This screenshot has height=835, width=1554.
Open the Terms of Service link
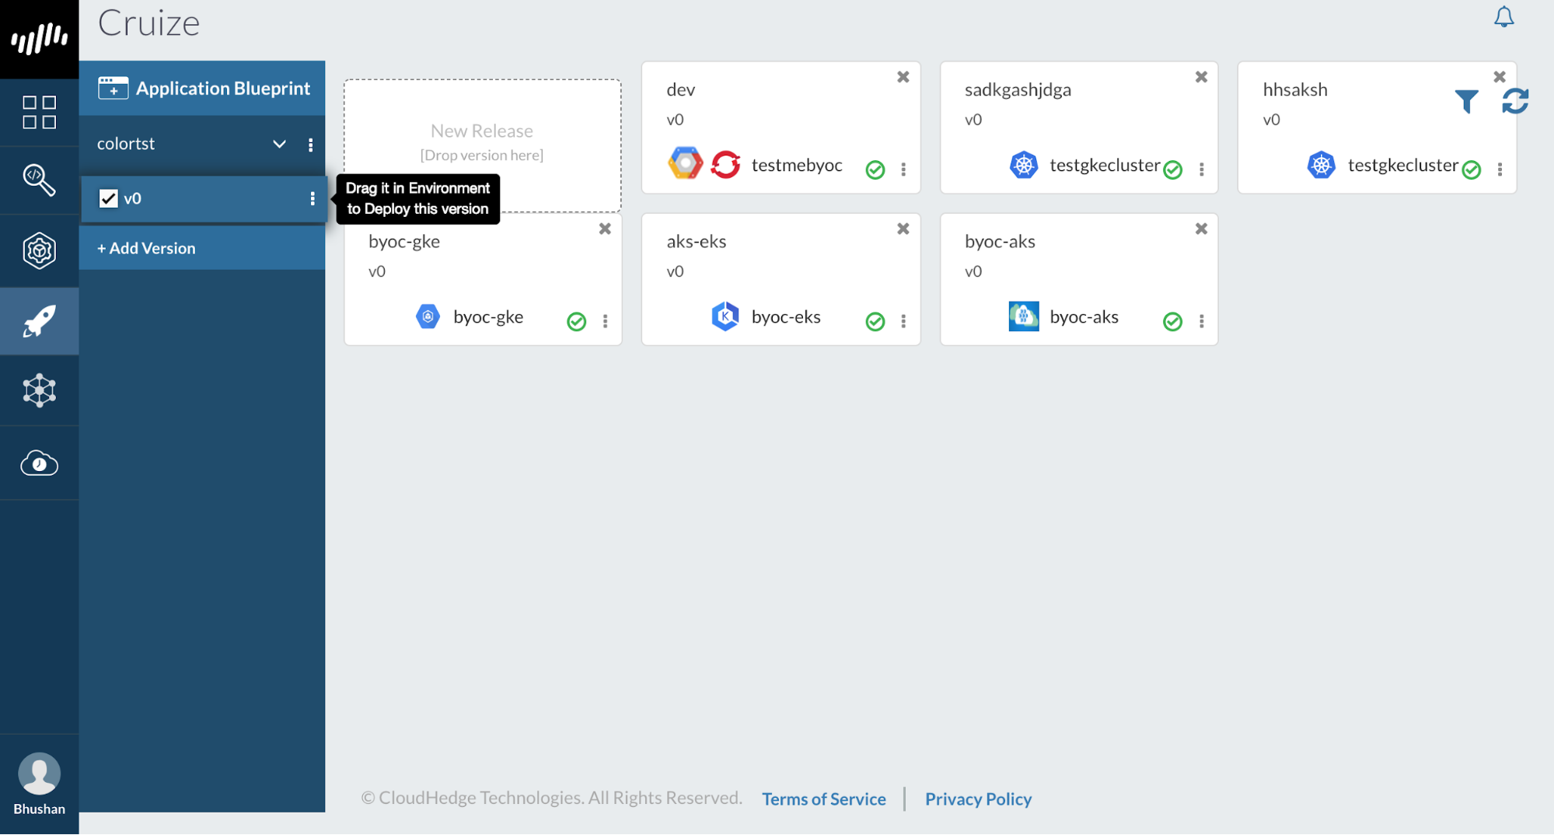point(823,798)
